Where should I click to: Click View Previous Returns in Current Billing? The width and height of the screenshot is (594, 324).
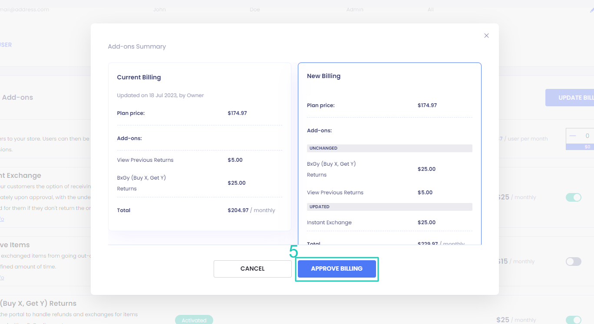145,160
